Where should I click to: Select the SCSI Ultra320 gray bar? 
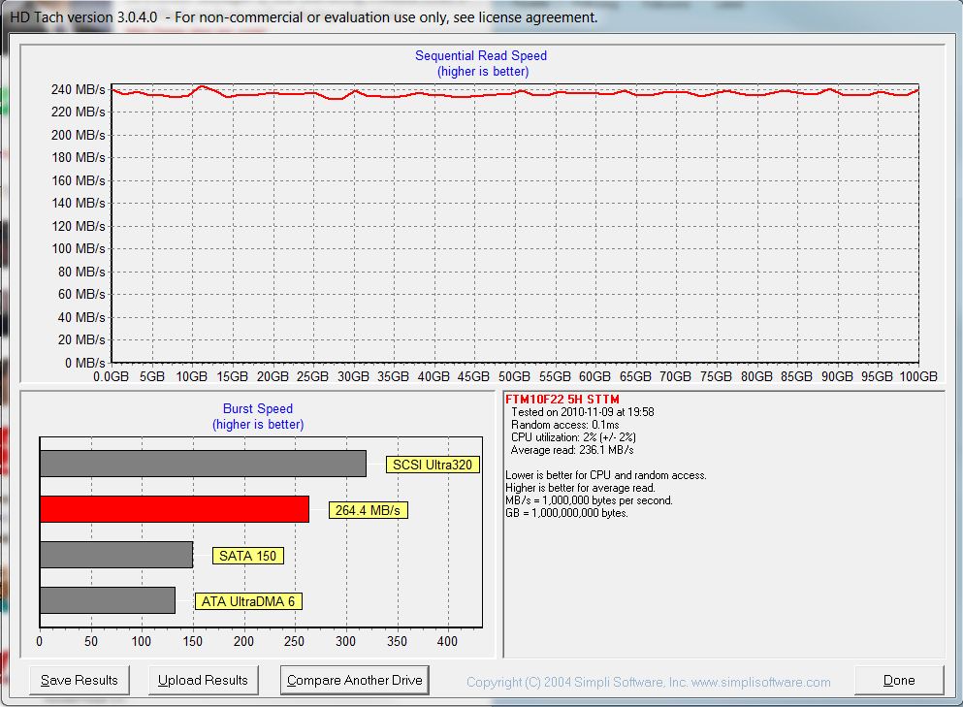pos(203,464)
